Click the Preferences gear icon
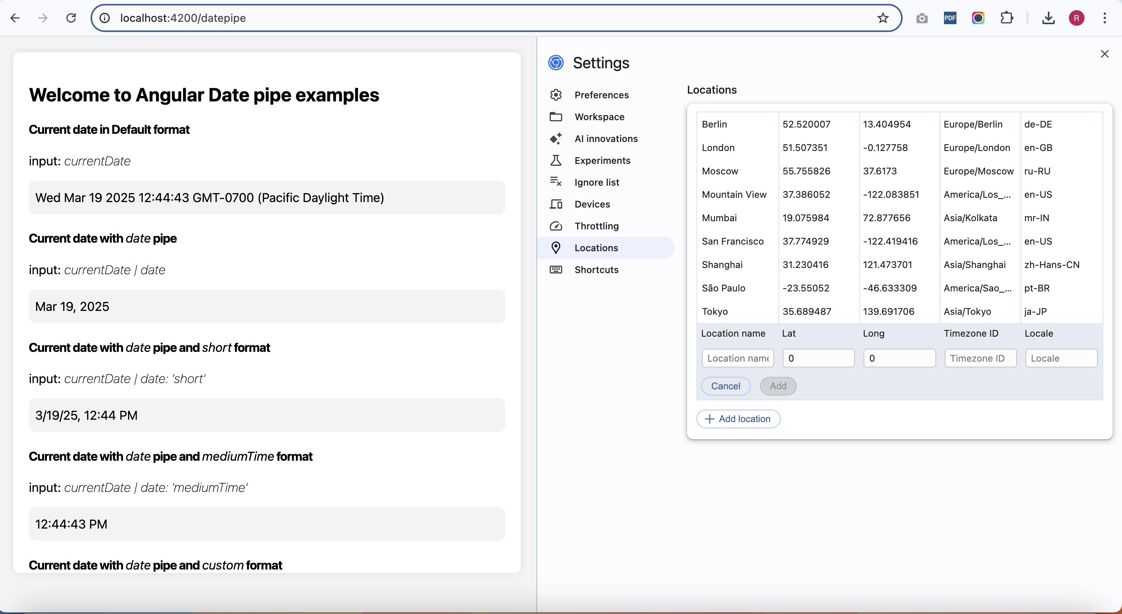 click(556, 95)
